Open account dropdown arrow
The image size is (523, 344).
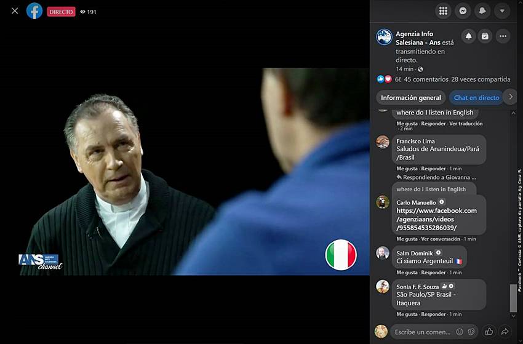click(502, 11)
